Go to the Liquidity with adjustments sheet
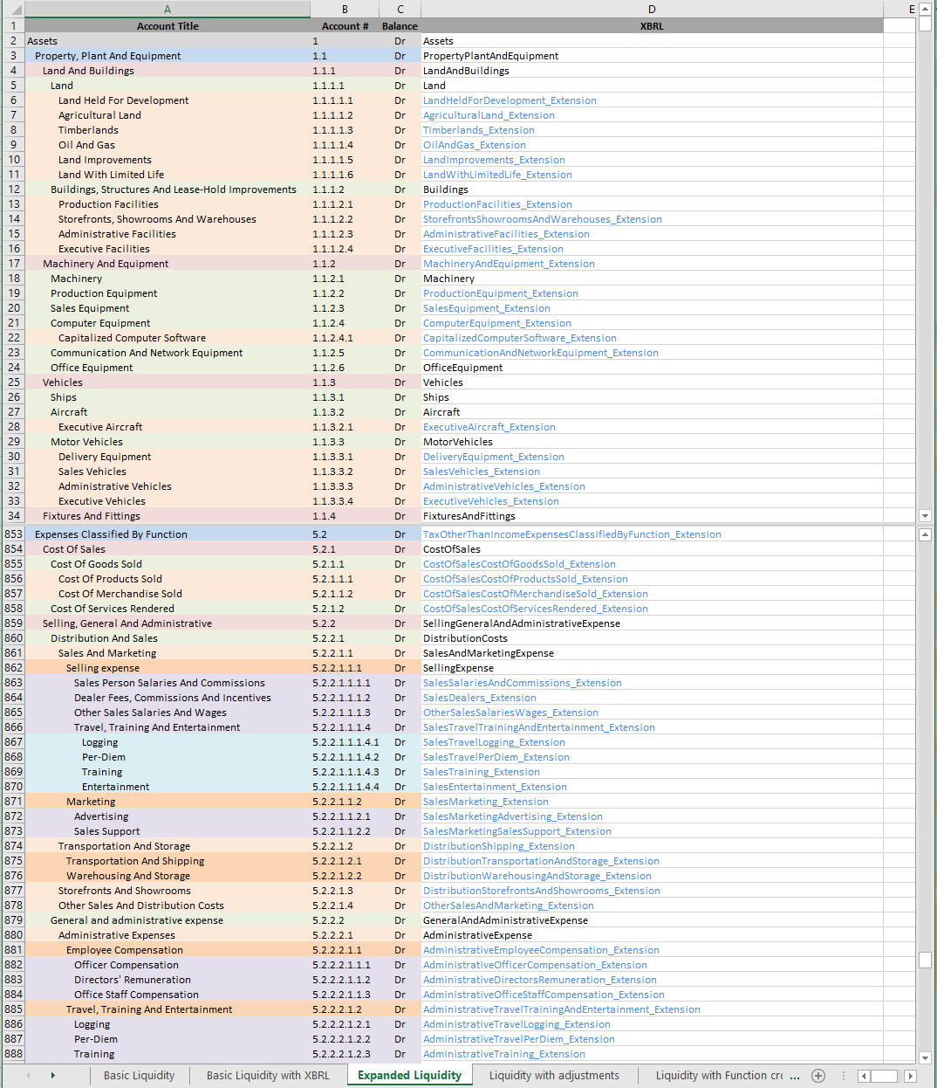This screenshot has width=937, height=1088. (554, 1076)
